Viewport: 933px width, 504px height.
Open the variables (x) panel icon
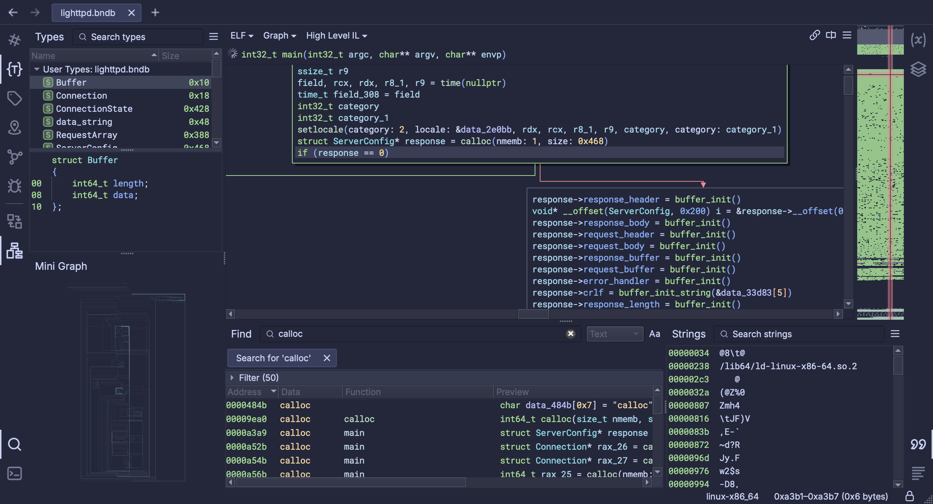pyautogui.click(x=918, y=39)
